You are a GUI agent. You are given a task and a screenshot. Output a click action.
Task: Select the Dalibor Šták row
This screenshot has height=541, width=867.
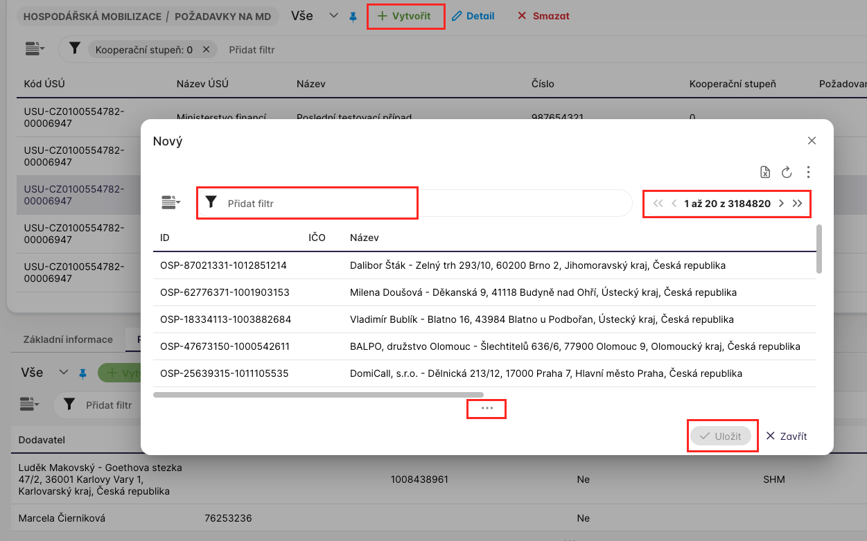pyautogui.click(x=485, y=265)
